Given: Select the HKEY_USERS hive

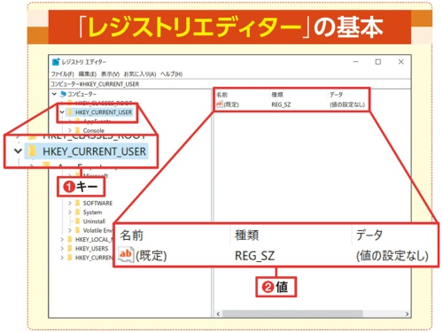Looking at the screenshot, I should 92,249.
